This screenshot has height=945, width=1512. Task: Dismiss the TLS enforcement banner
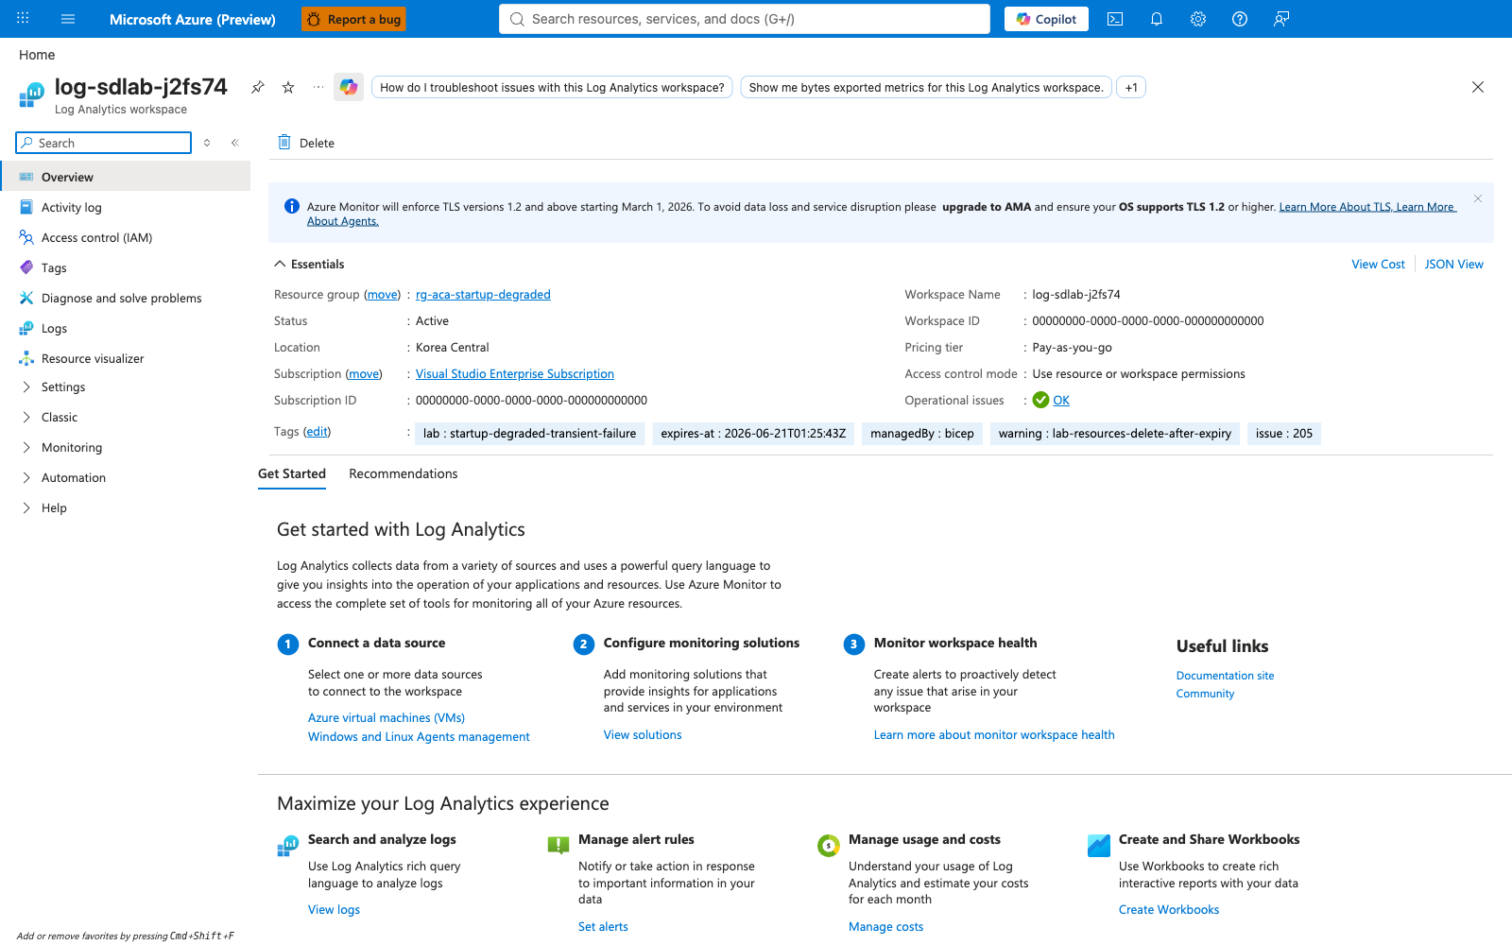click(1478, 198)
